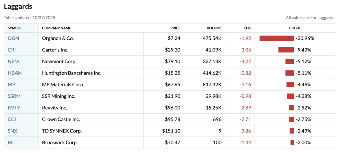Sort by VOLUME column header
Image resolution: width=339 pixels, height=153 pixels.
pyautogui.click(x=214, y=28)
